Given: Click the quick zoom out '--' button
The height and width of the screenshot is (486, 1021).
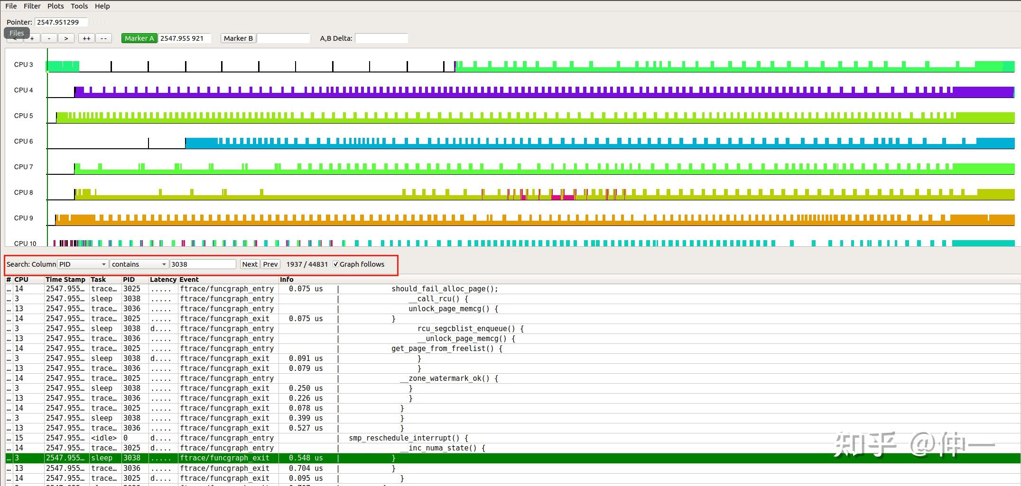Looking at the screenshot, I should [103, 38].
